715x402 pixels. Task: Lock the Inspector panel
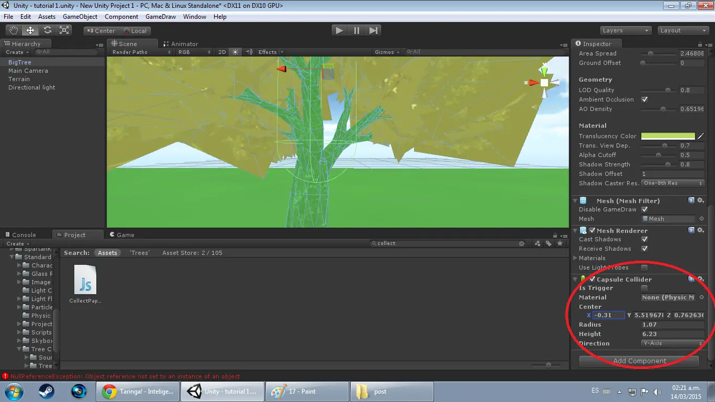(700, 44)
